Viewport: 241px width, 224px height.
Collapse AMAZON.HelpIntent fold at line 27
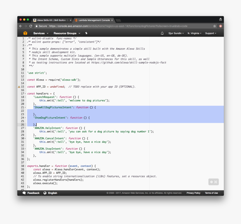[25, 128]
